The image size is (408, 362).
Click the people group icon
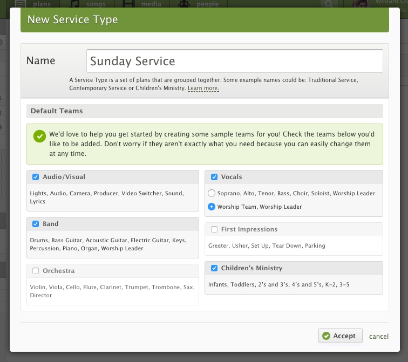[183, 4]
